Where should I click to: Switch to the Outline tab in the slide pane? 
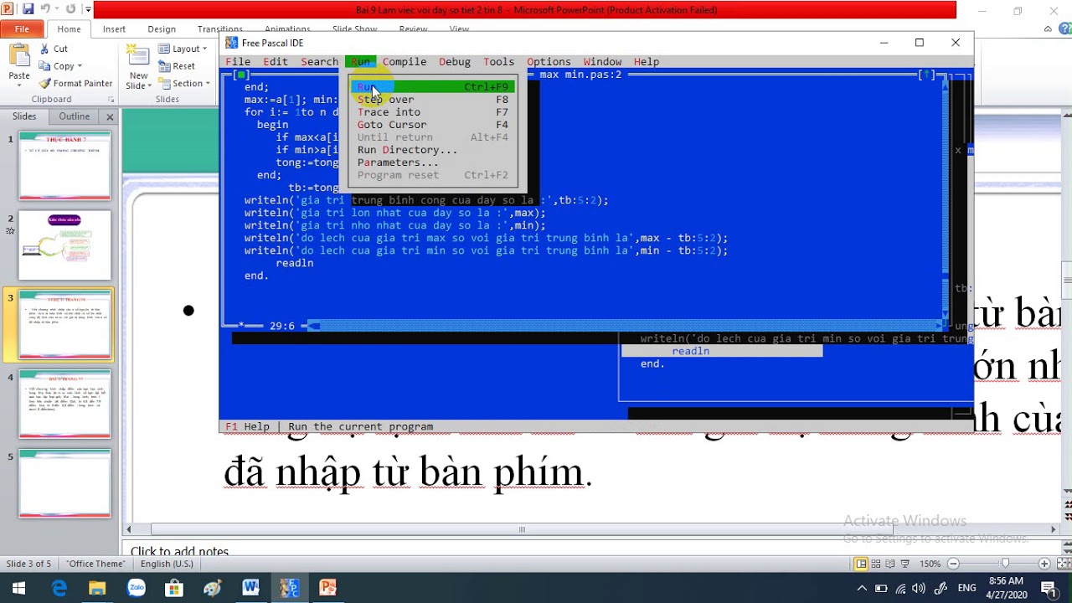(74, 116)
